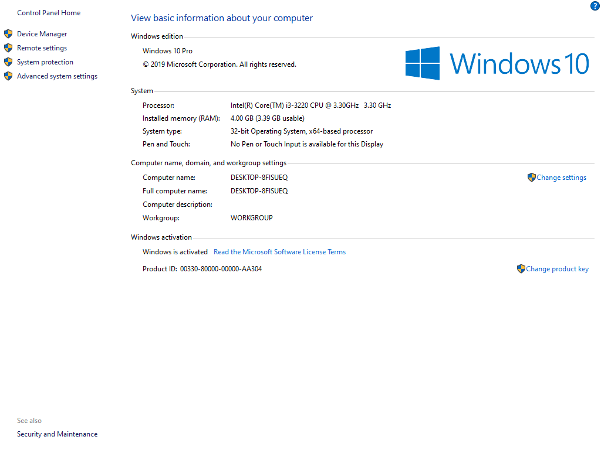The width and height of the screenshot is (601, 450).
Task: Click the shield icon beside Advanced system settings
Action: [x=8, y=76]
